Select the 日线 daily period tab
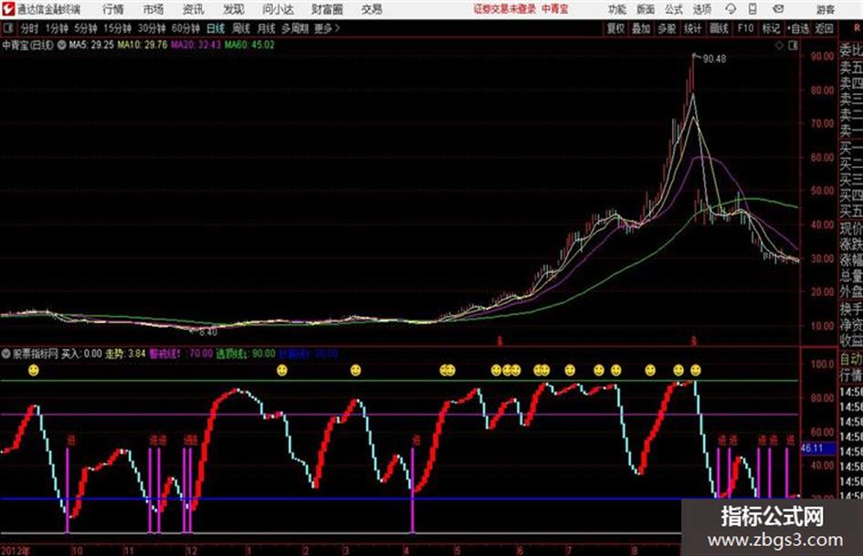This screenshot has width=863, height=556. pyautogui.click(x=216, y=28)
